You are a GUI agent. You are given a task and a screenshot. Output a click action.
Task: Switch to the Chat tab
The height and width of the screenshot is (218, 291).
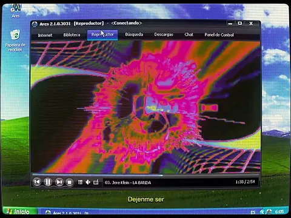click(189, 35)
